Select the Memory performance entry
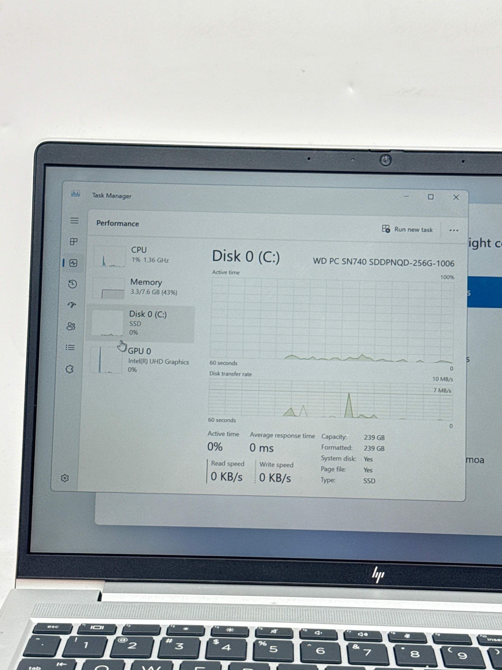Image resolution: width=502 pixels, height=670 pixels. click(x=141, y=288)
